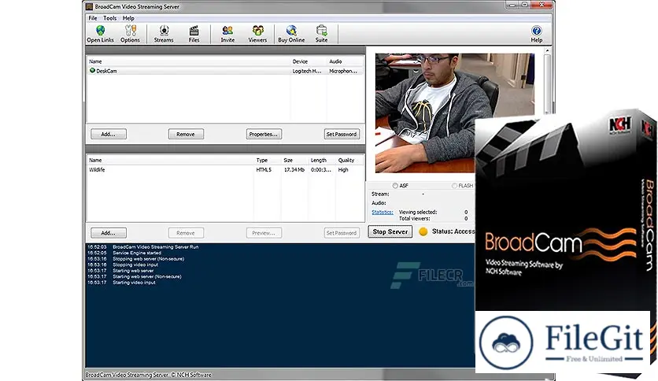Open the Viewers toolbar icon
Screen dimensions: 658x381
[x=257, y=34]
